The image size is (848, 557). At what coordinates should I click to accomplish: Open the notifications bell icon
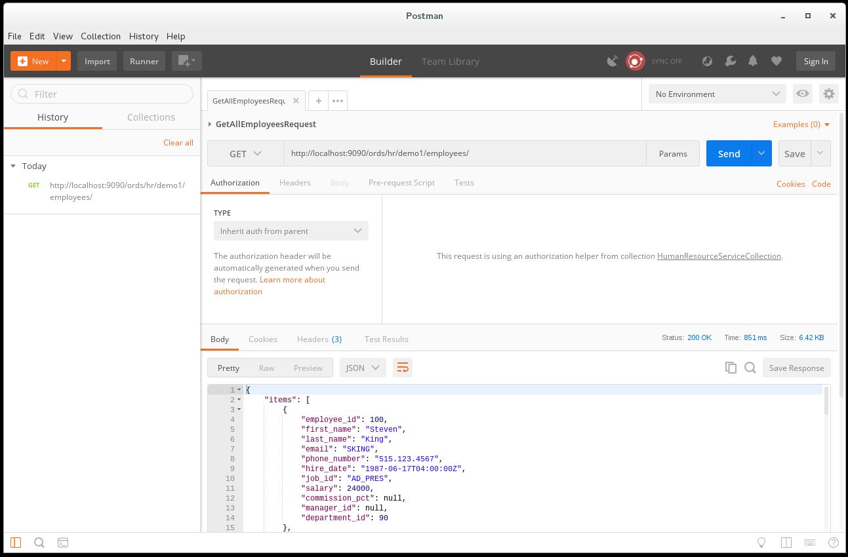point(753,61)
